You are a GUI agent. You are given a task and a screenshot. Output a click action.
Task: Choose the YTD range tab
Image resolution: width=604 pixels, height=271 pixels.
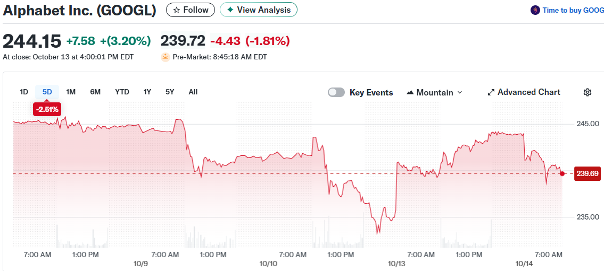122,92
